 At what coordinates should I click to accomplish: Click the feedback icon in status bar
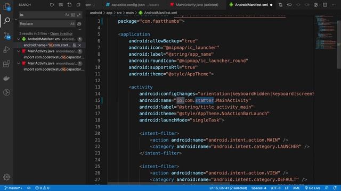(327, 188)
